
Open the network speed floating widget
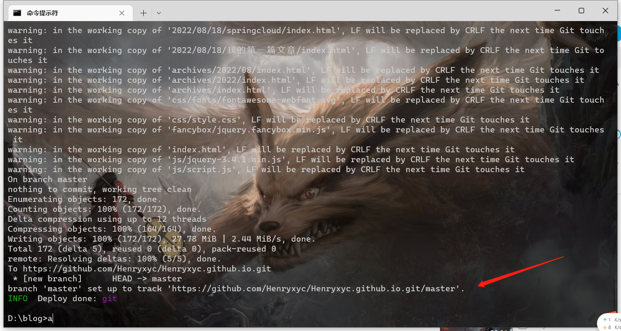(x=610, y=323)
